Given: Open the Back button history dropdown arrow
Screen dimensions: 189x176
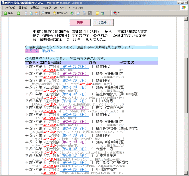Looking at the screenshot, I should pos(15,13).
